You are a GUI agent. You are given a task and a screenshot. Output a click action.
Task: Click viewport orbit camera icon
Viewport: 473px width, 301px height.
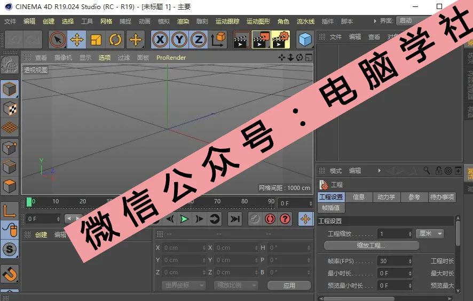[x=299, y=57]
